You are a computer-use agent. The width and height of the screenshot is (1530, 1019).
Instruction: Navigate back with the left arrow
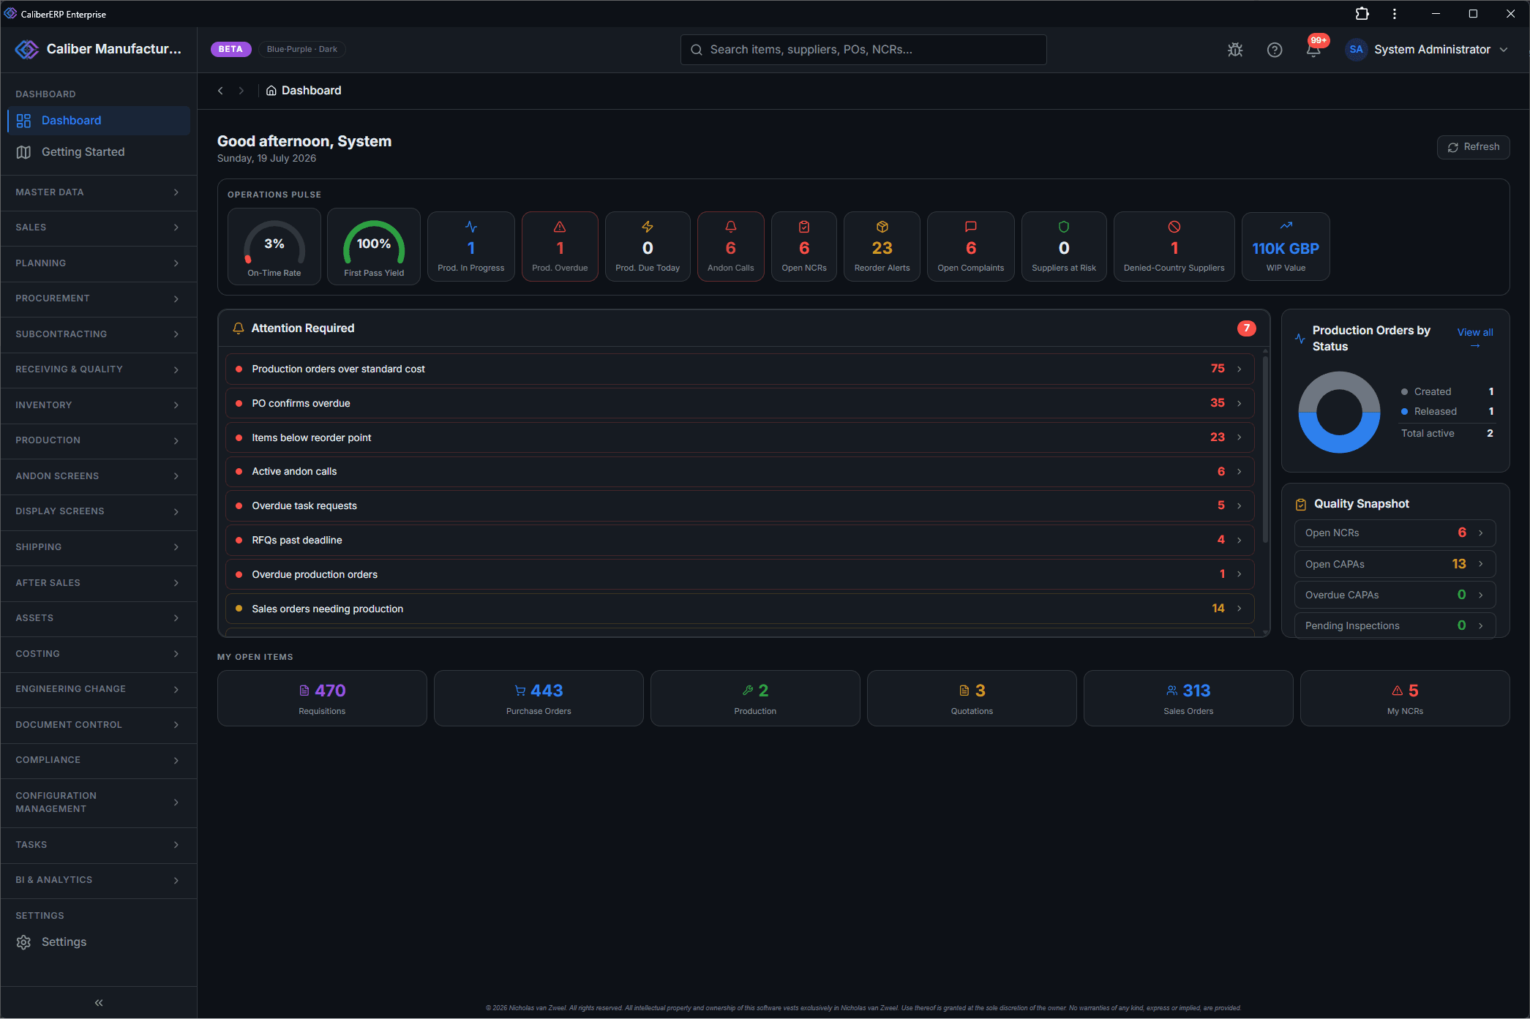(220, 91)
